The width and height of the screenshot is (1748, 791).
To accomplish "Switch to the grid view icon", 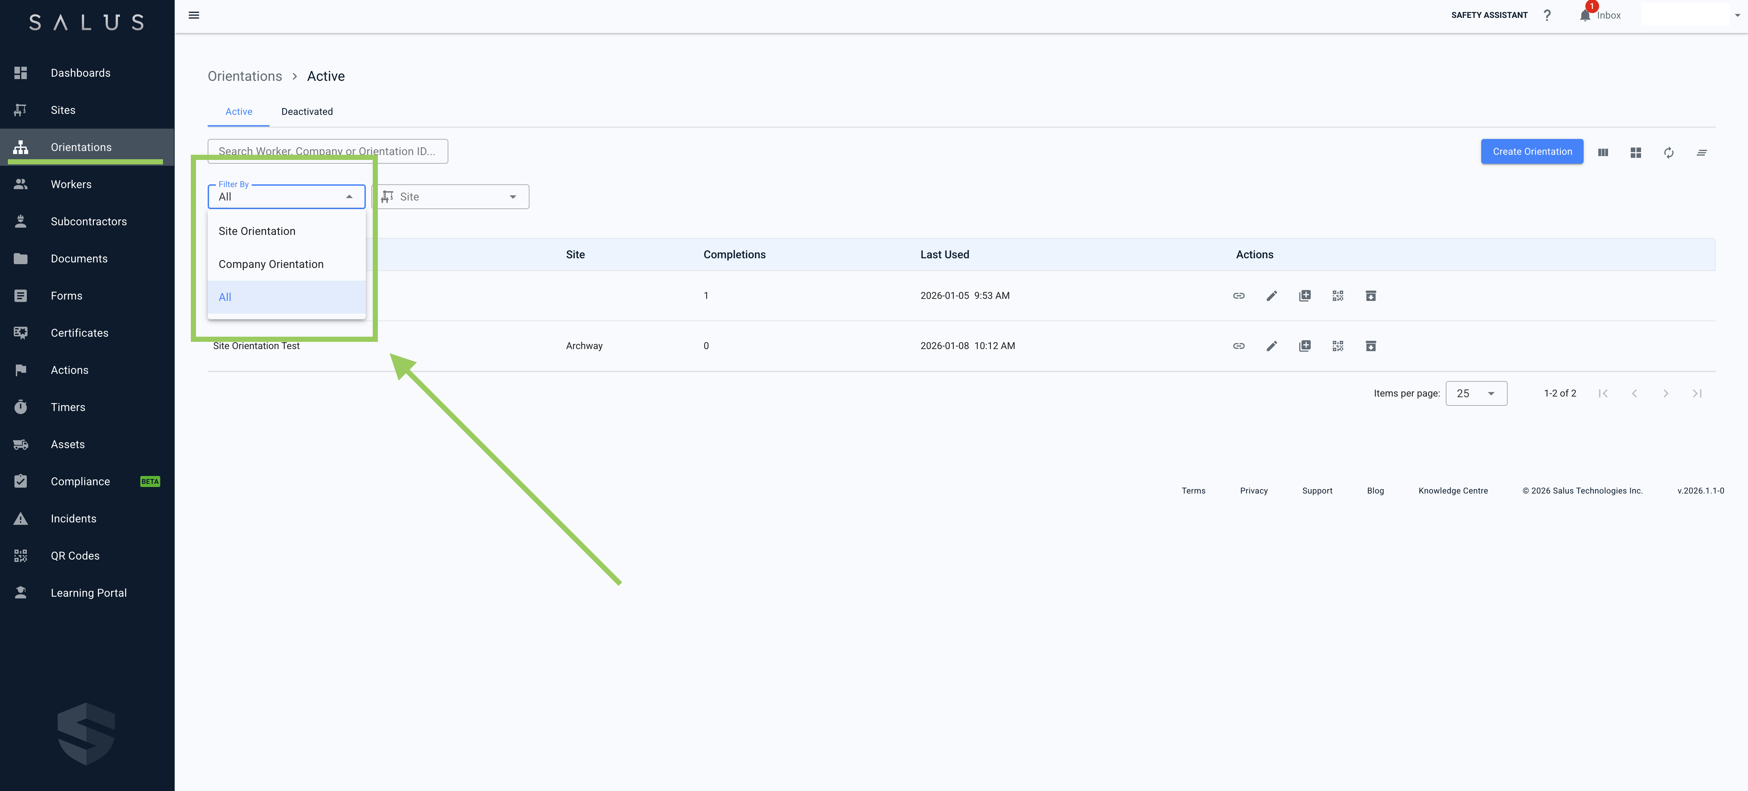I will pyautogui.click(x=1635, y=152).
